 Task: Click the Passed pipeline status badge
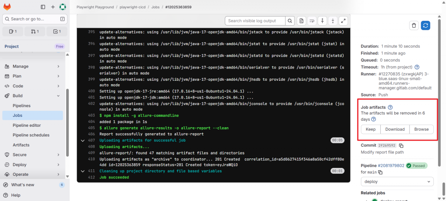coord(416,165)
